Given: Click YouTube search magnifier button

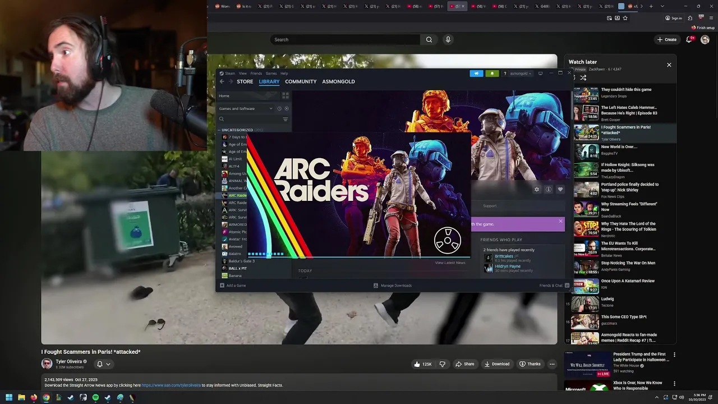Looking at the screenshot, I should click(x=429, y=39).
